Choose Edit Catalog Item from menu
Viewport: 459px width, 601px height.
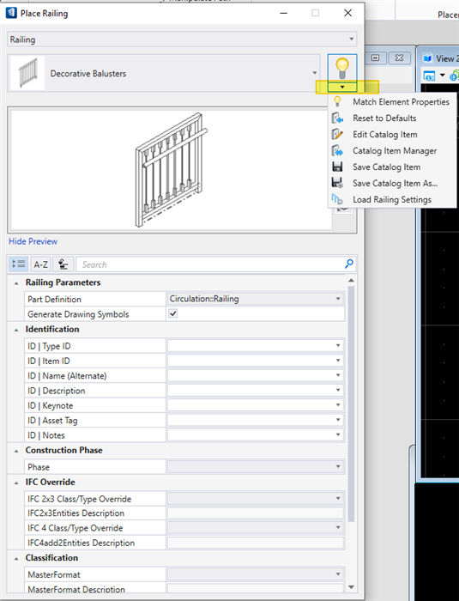(x=385, y=135)
